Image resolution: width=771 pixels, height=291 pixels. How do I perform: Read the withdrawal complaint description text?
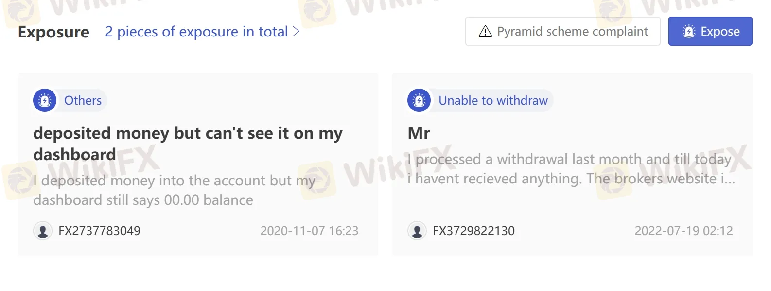click(x=571, y=169)
